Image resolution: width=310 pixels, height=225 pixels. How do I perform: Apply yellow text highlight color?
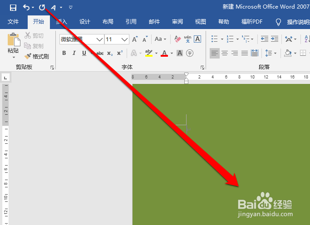click(x=149, y=53)
